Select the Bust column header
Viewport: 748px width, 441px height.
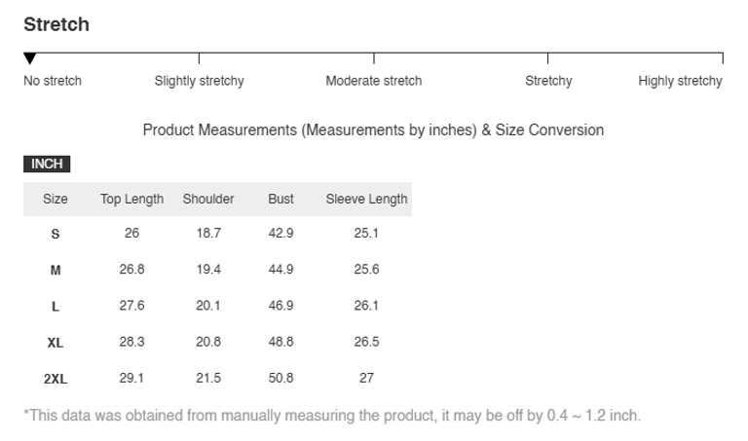tap(280, 199)
